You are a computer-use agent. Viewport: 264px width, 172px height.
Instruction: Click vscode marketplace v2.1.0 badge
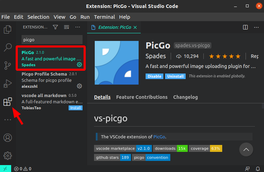[123, 148]
